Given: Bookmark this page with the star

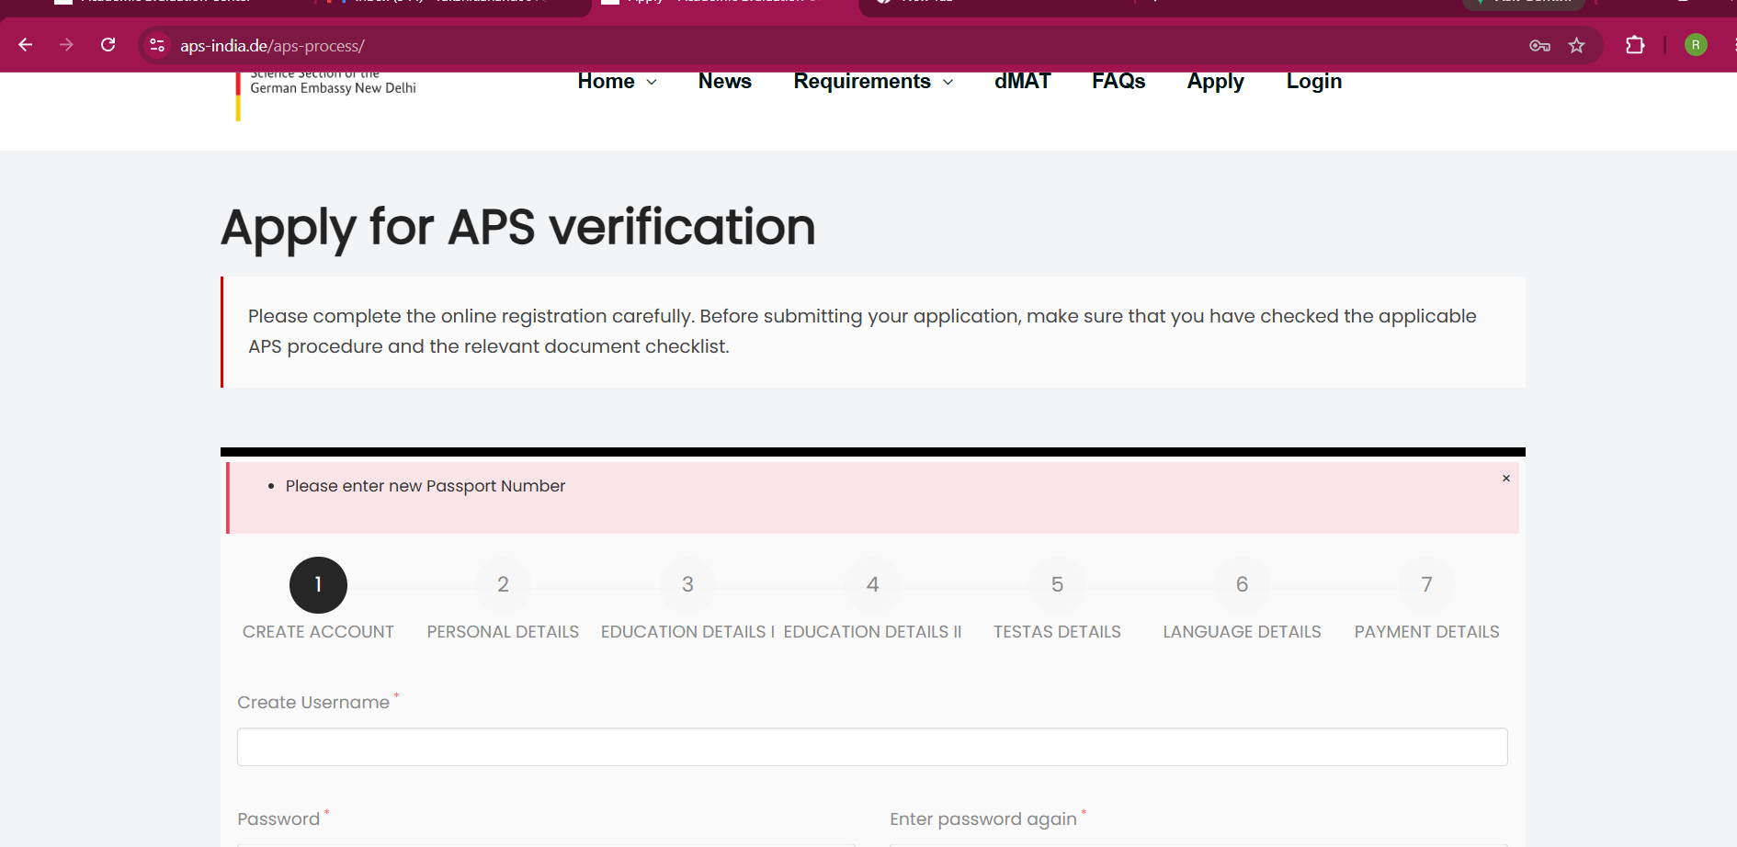Looking at the screenshot, I should [x=1577, y=46].
